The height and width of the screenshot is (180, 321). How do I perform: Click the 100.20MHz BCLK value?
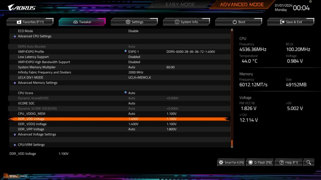[x=298, y=49]
